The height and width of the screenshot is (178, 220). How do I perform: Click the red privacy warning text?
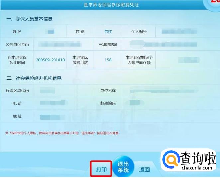coord(62,133)
